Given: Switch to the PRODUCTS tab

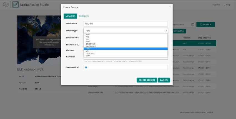Looking at the screenshot, I should [84, 16].
